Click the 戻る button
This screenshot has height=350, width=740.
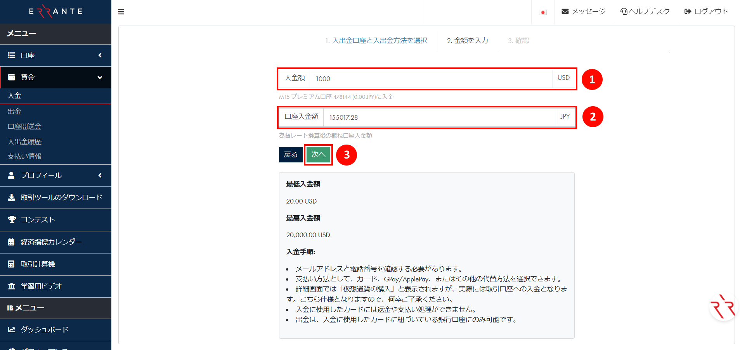(290, 154)
